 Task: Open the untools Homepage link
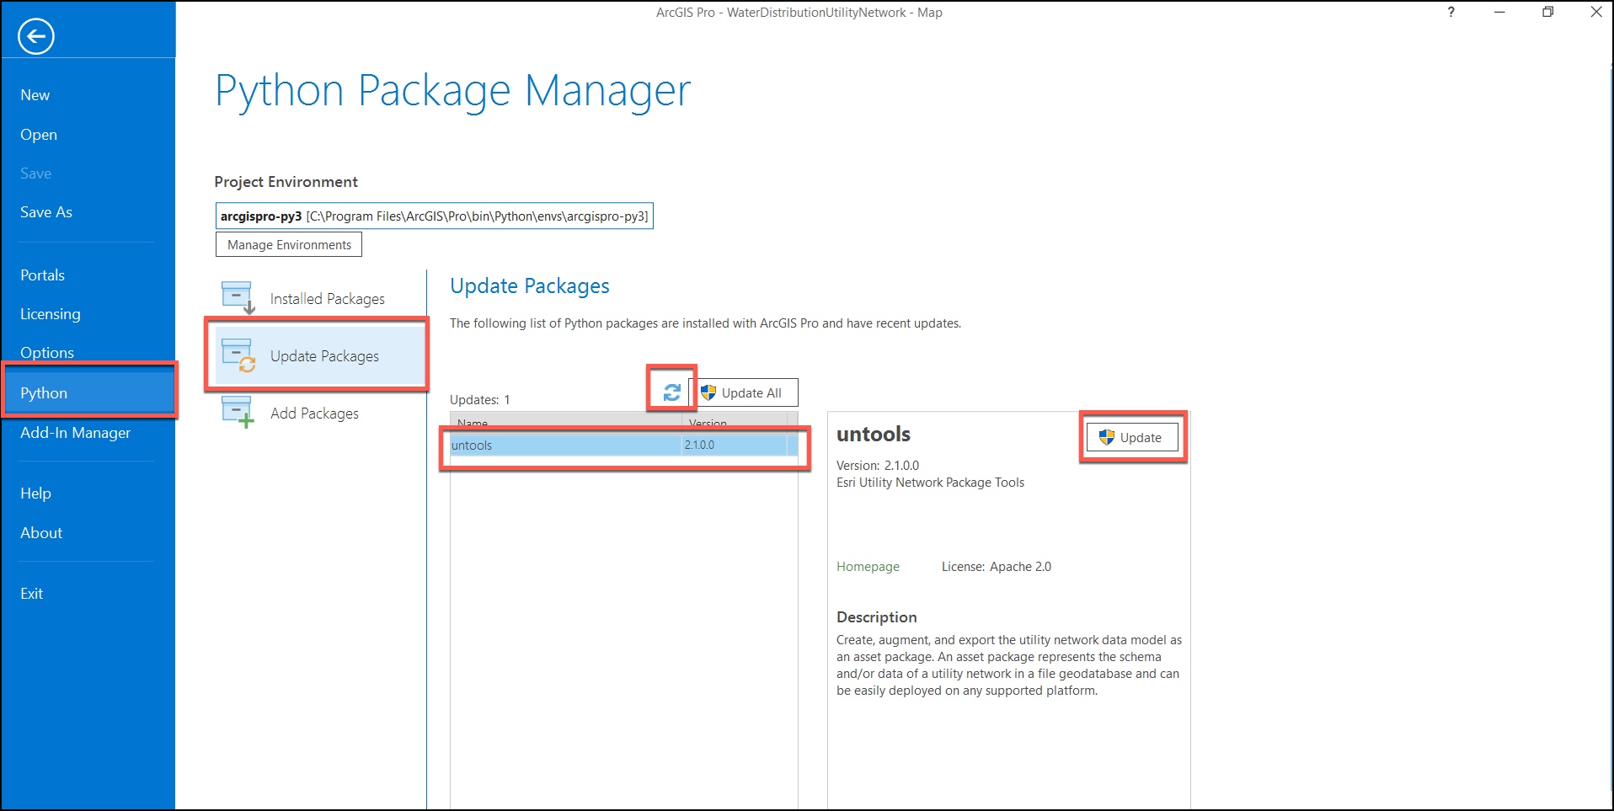point(868,567)
